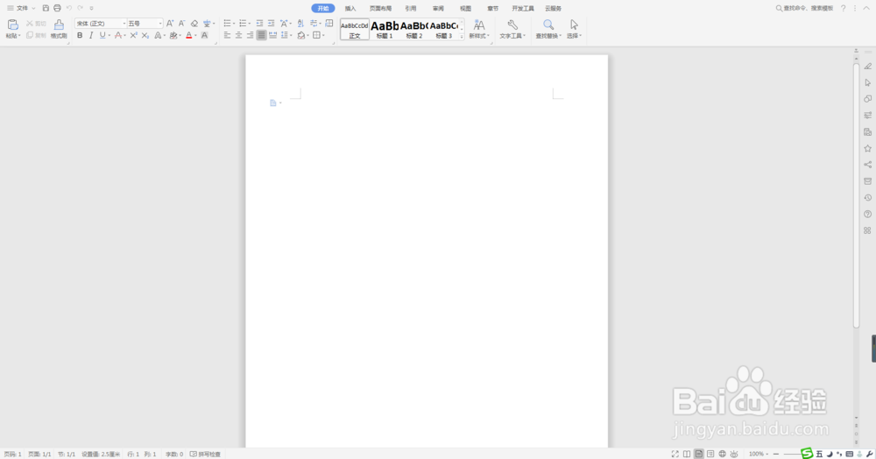Click the paragraph shading fill bucket

coord(301,35)
